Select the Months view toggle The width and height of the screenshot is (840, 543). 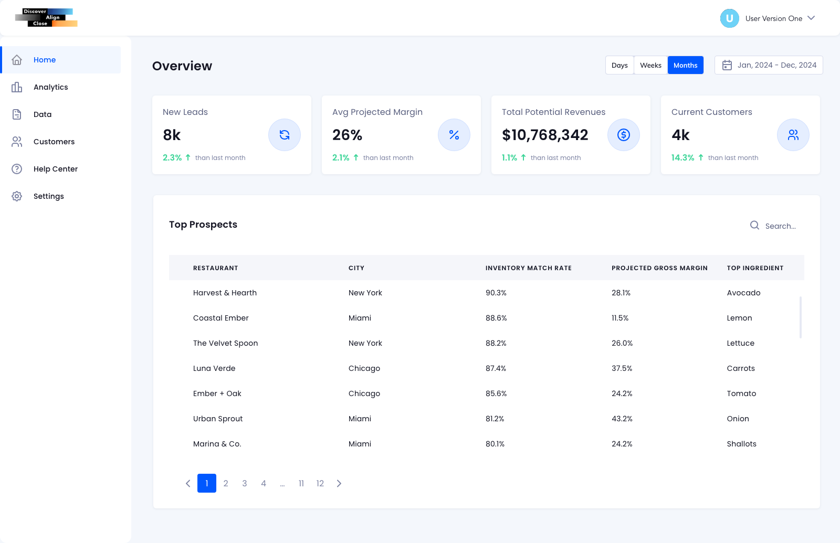click(685, 65)
